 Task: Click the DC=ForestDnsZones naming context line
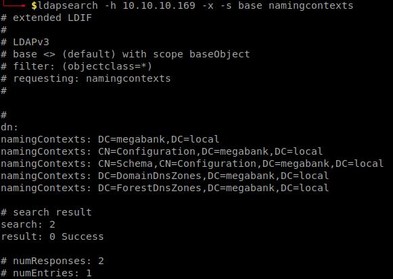(164, 188)
